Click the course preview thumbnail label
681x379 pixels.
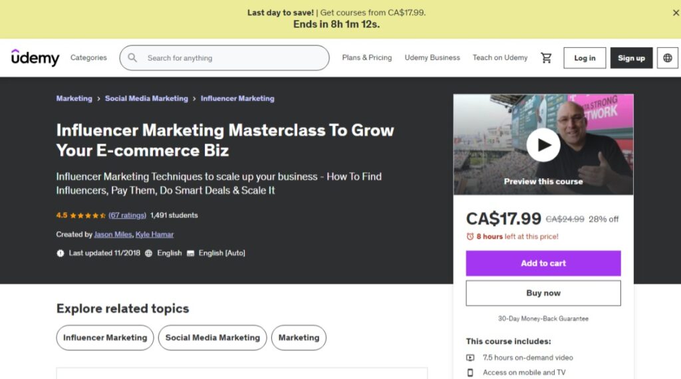[x=543, y=182]
